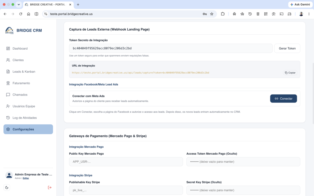Viewport: 314px width, 196px height.
Task: Click Publishable Key Stripe field
Action: (x=126, y=190)
